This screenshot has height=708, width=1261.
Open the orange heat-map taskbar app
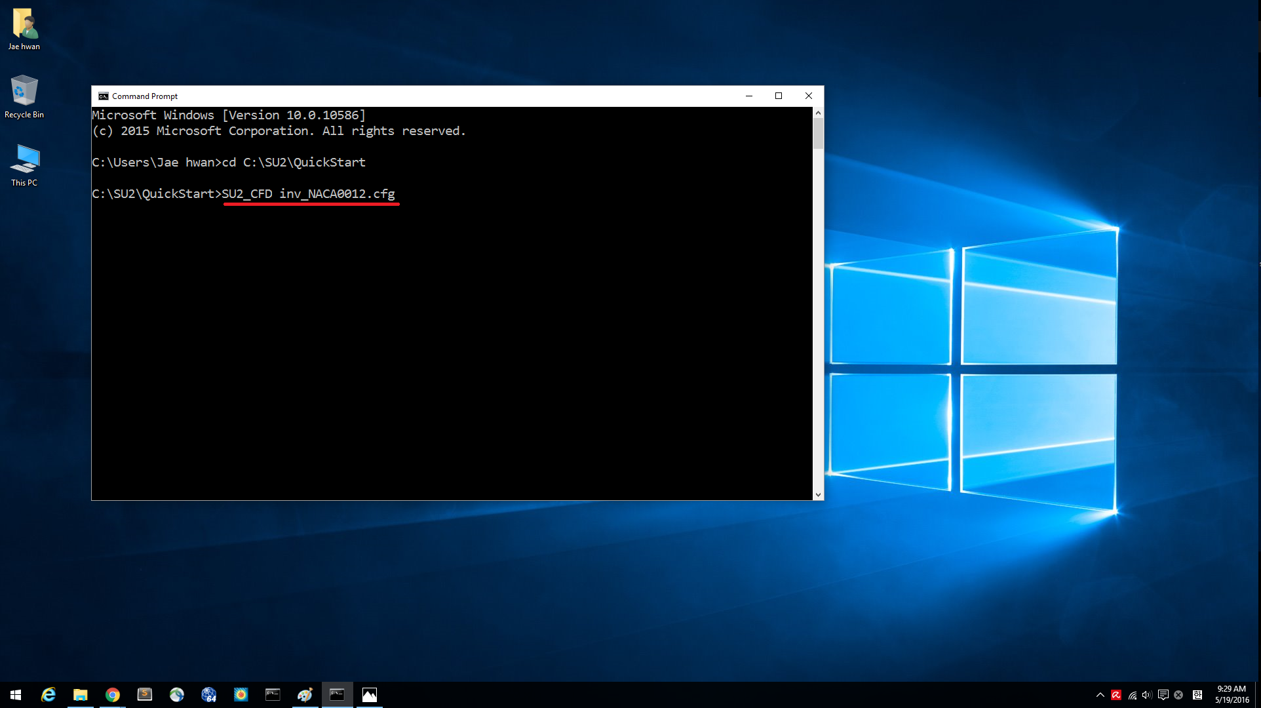coord(241,695)
